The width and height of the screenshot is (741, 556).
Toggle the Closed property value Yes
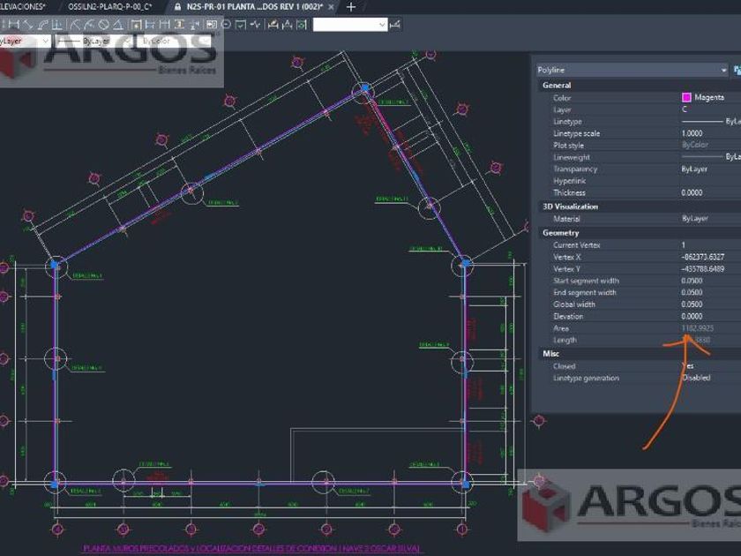[687, 366]
